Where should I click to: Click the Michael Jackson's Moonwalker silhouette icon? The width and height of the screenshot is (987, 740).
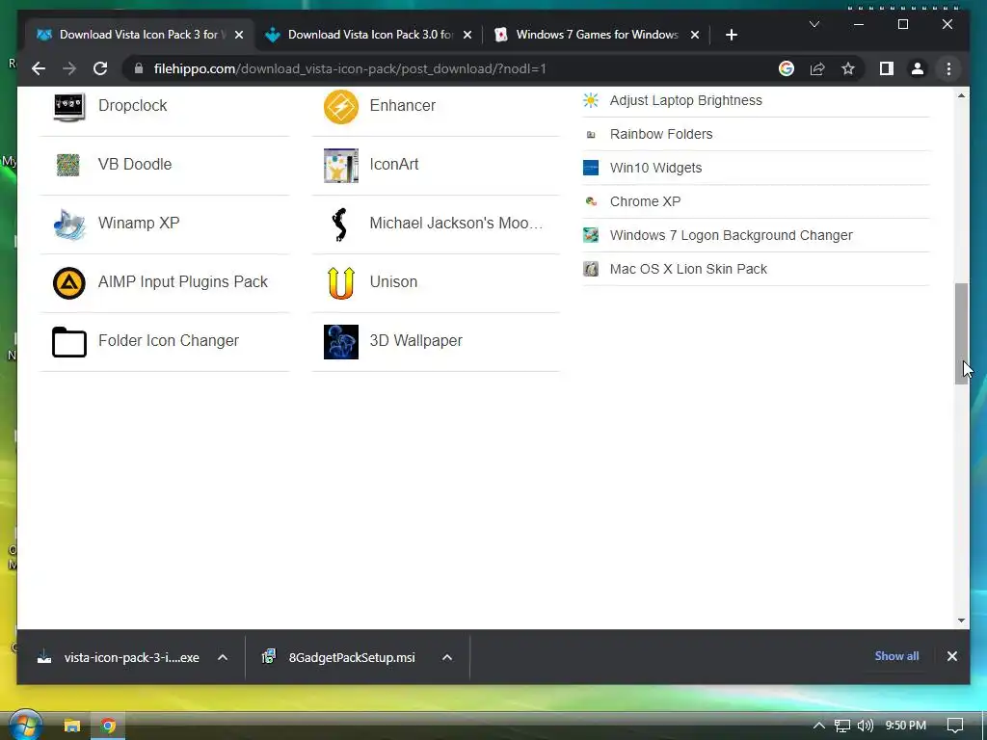[340, 224]
